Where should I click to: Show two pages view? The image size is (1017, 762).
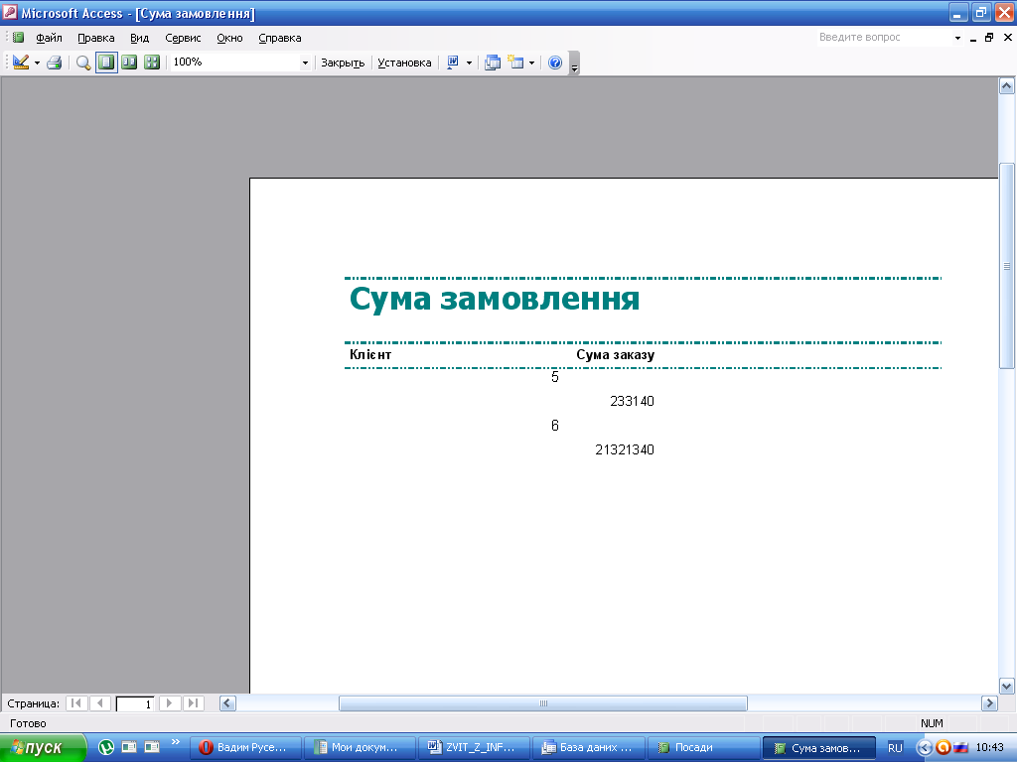pos(129,63)
